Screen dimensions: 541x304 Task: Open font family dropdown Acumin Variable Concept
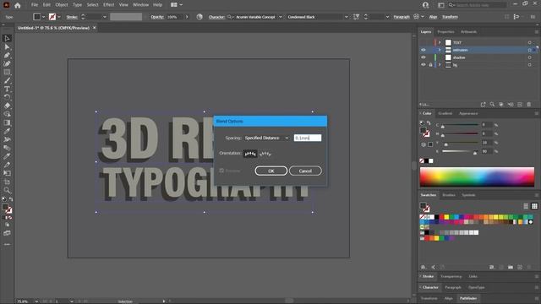(281, 17)
